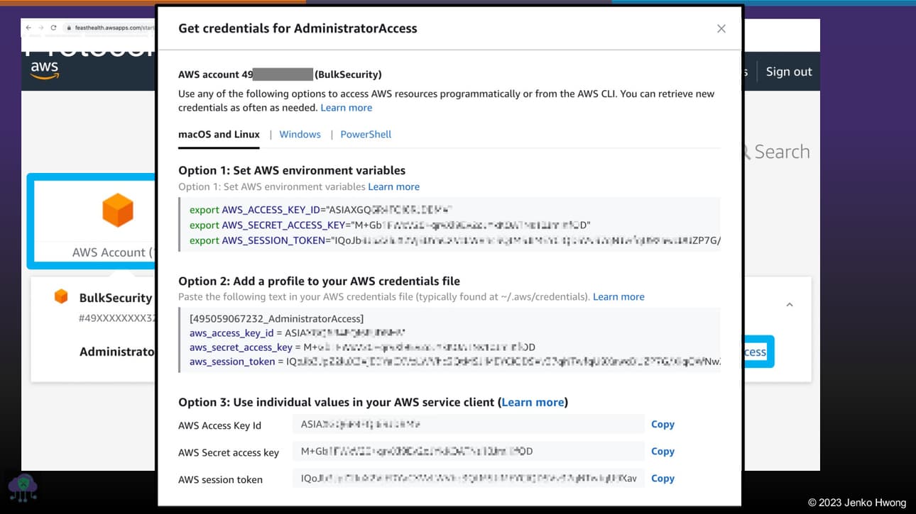Click the orange AWS Account cube icon
This screenshot has height=514, width=916.
[117, 211]
